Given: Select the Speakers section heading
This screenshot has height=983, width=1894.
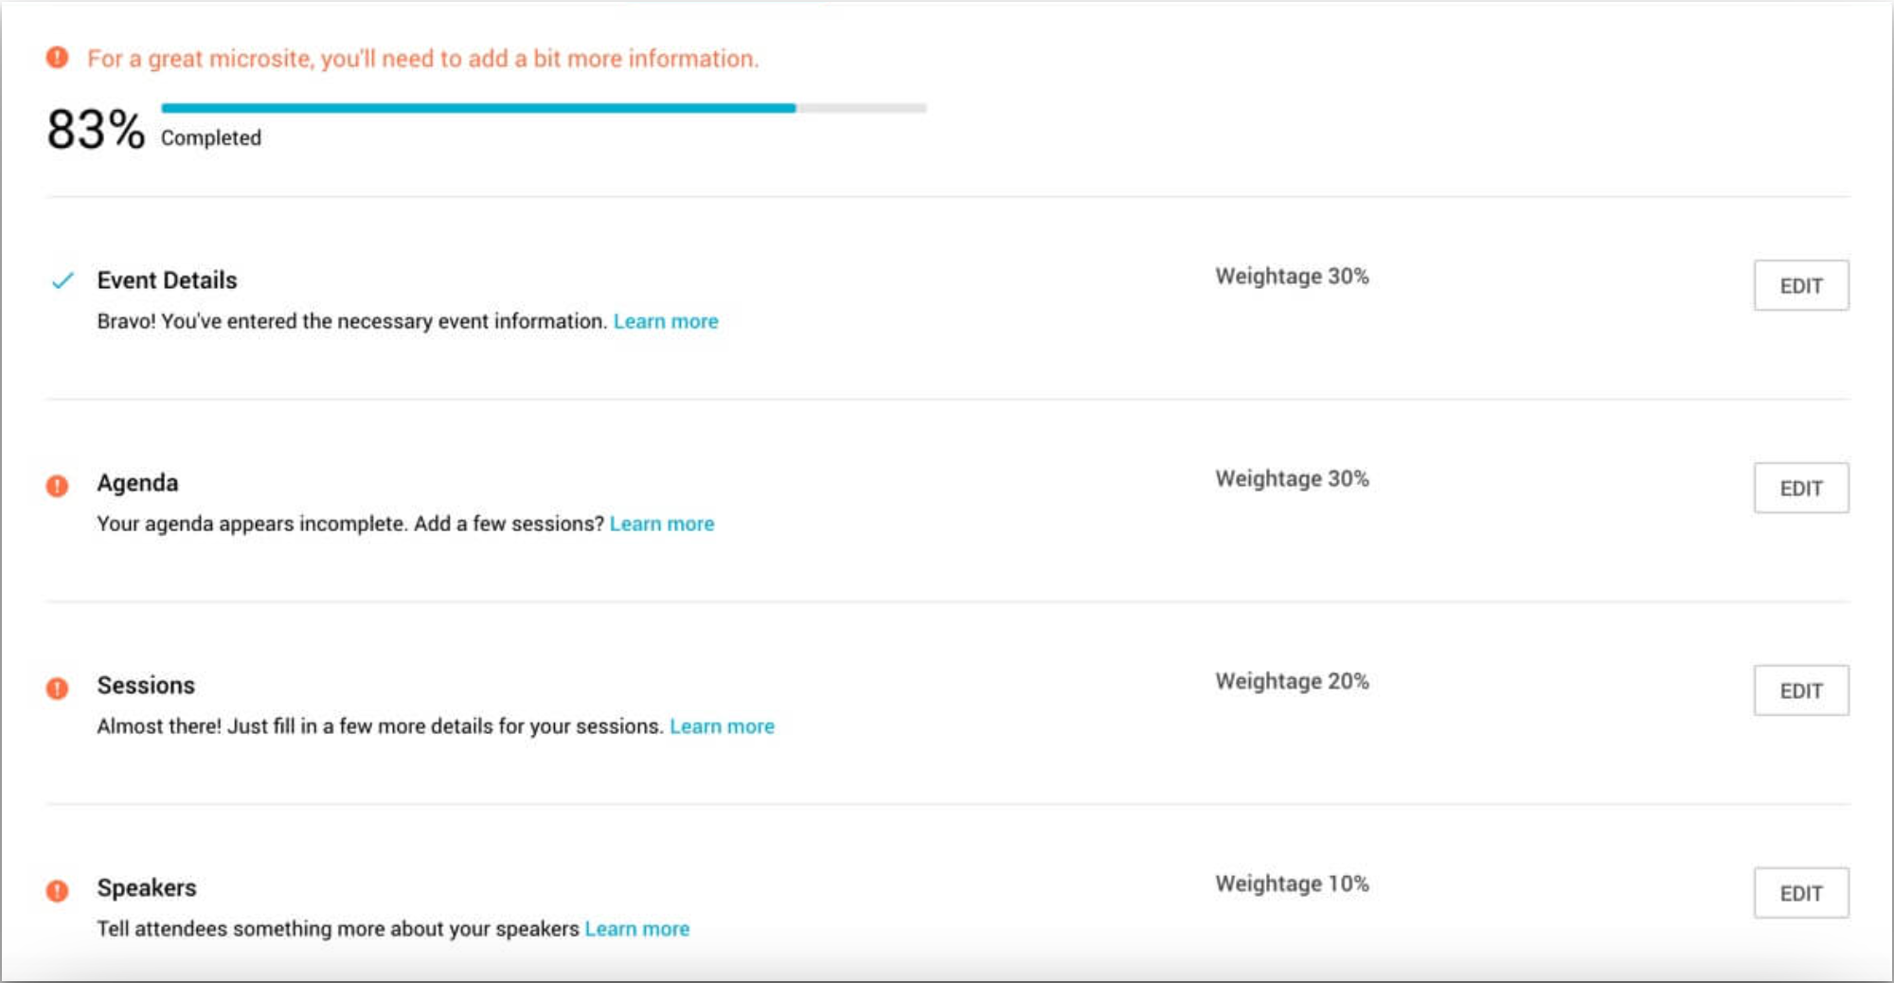Looking at the screenshot, I should click(147, 888).
